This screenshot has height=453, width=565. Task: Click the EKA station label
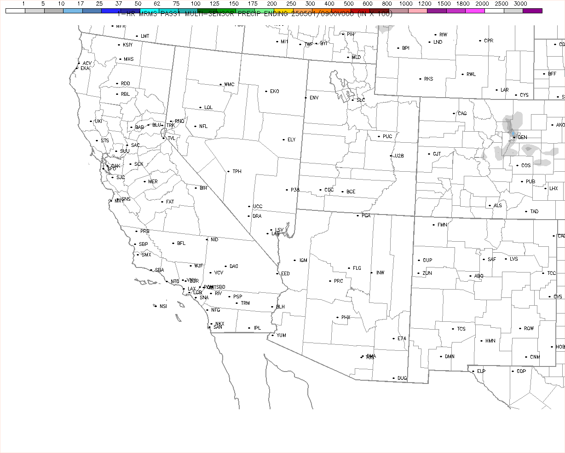pos(85,69)
